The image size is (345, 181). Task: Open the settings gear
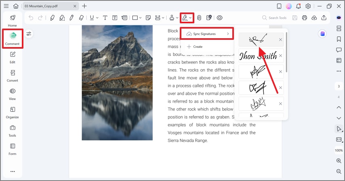(x=308, y=6)
